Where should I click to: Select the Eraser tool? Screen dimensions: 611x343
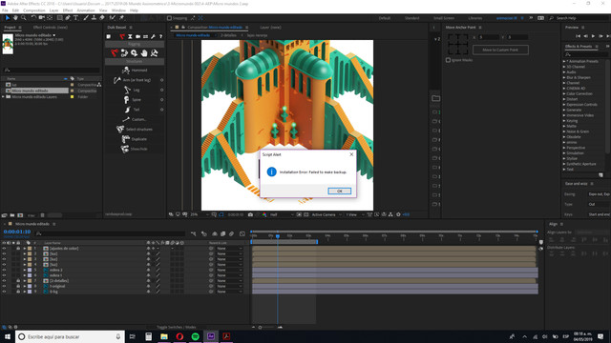(x=102, y=18)
